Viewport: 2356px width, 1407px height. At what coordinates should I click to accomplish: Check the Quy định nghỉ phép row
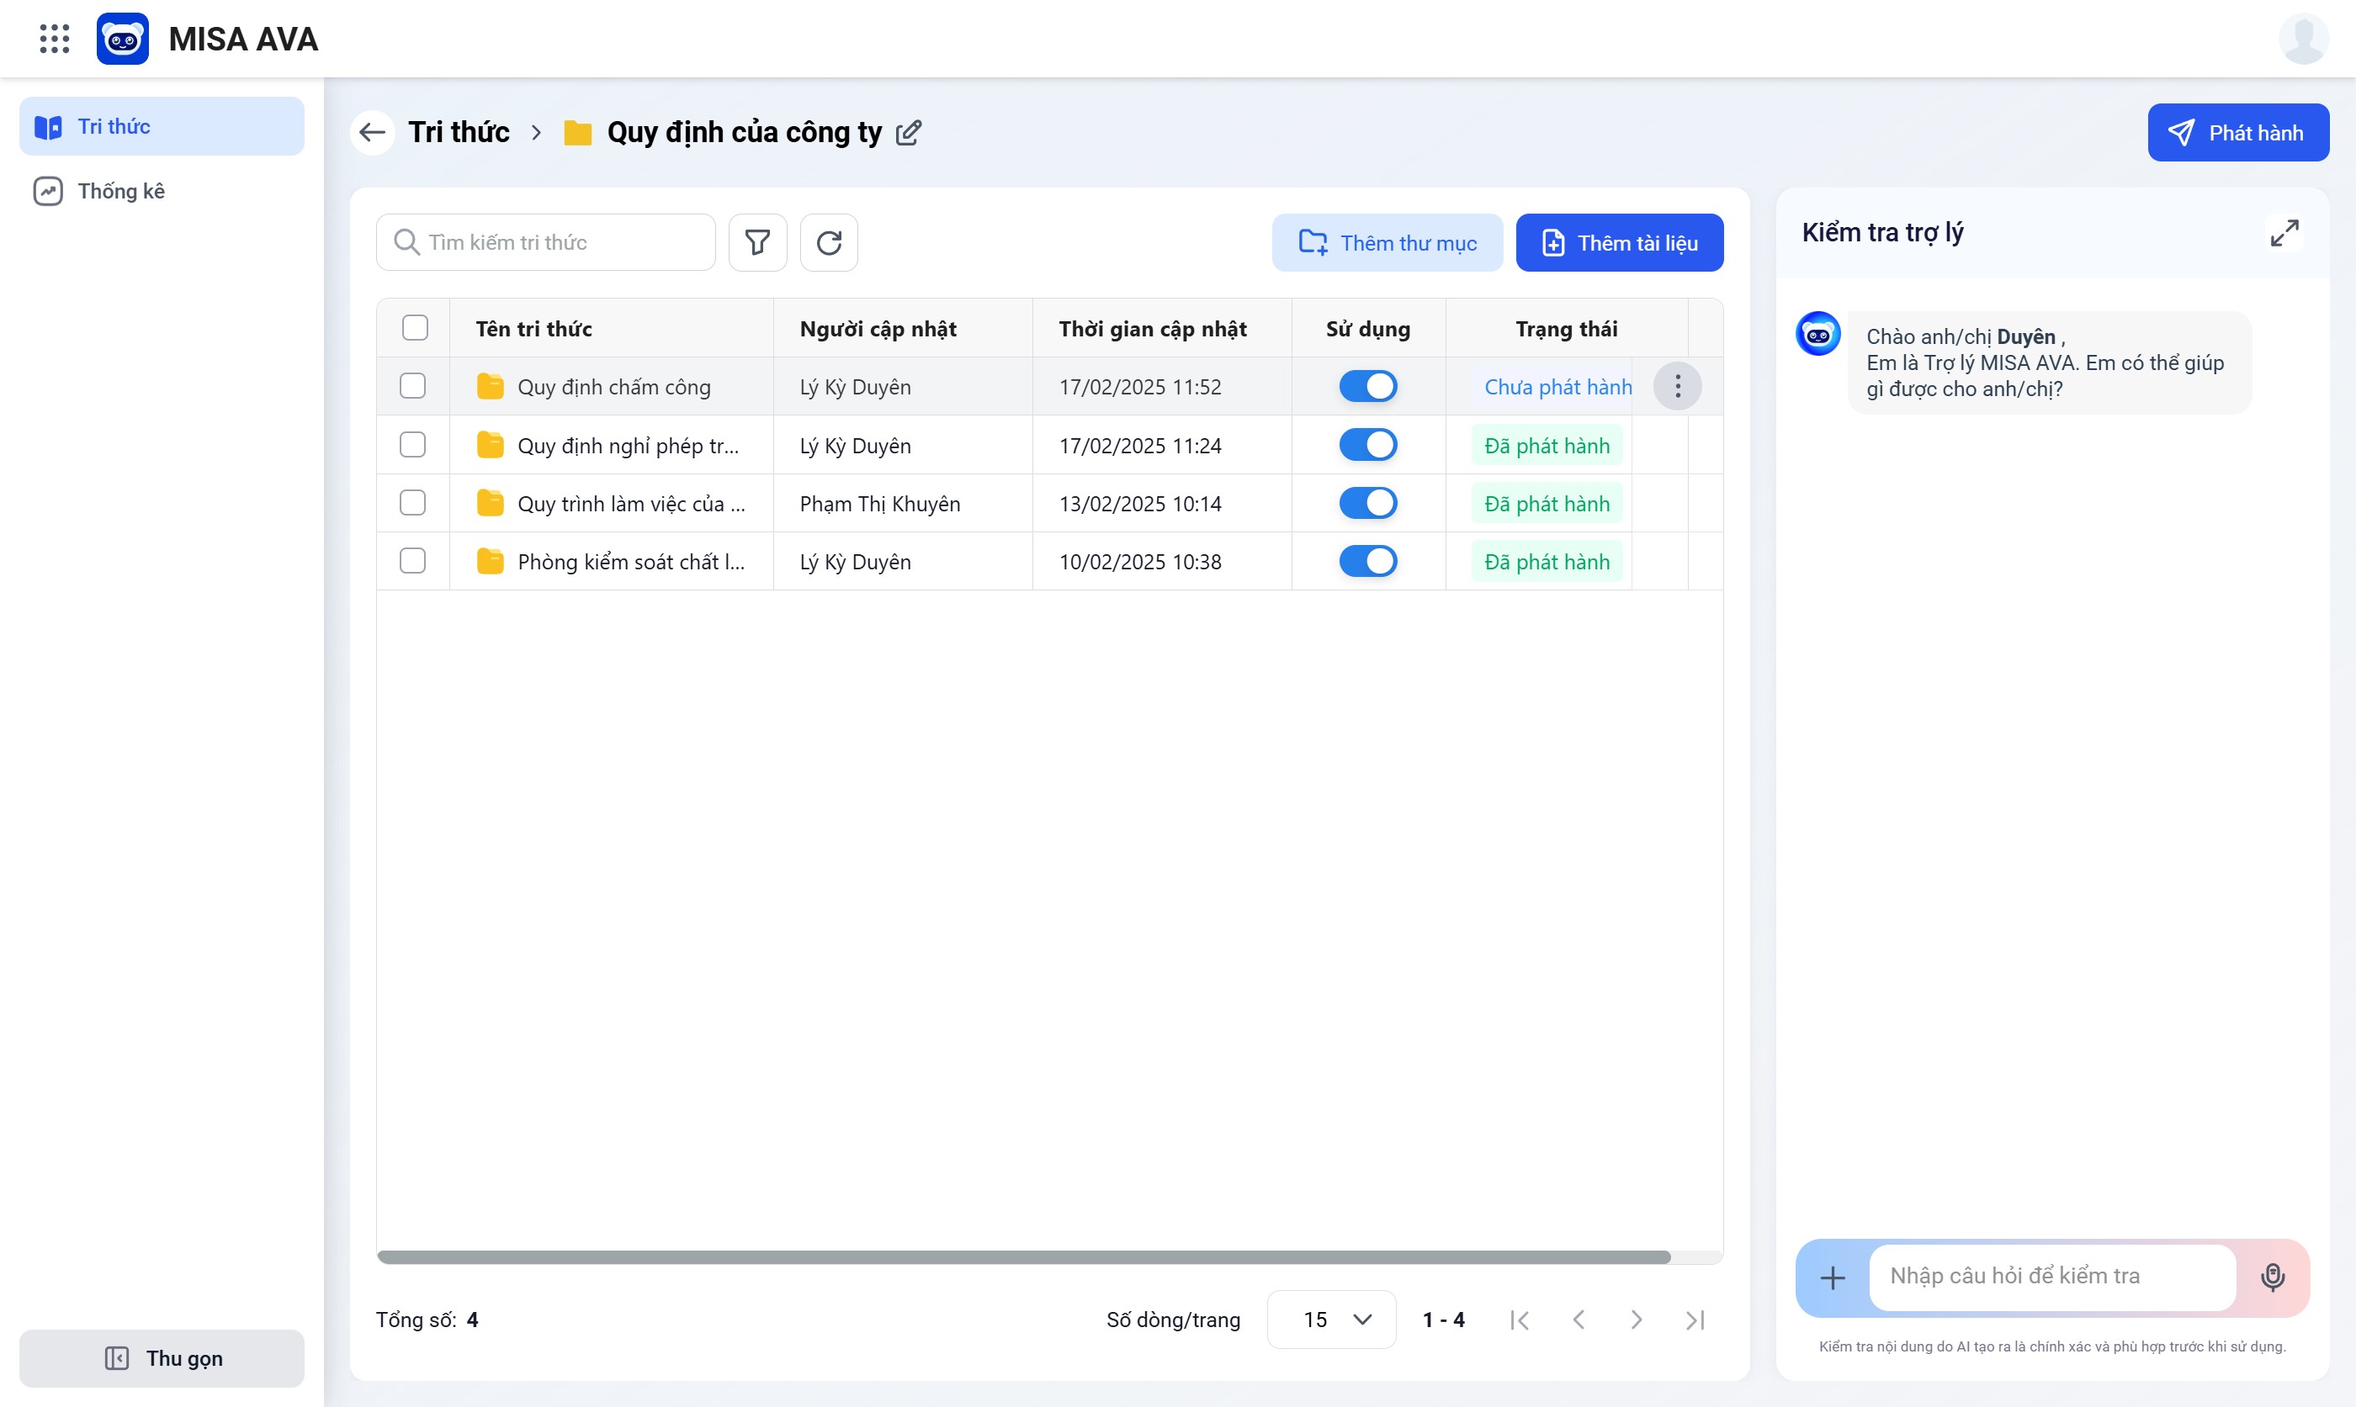point(412,445)
